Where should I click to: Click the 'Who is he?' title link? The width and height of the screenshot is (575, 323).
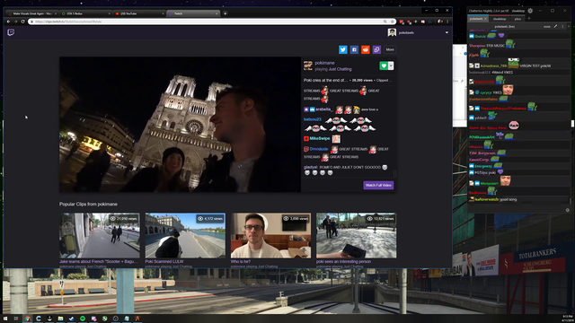241,261
